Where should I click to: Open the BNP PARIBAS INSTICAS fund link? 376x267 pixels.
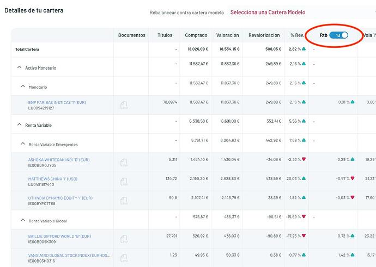pos(57,102)
